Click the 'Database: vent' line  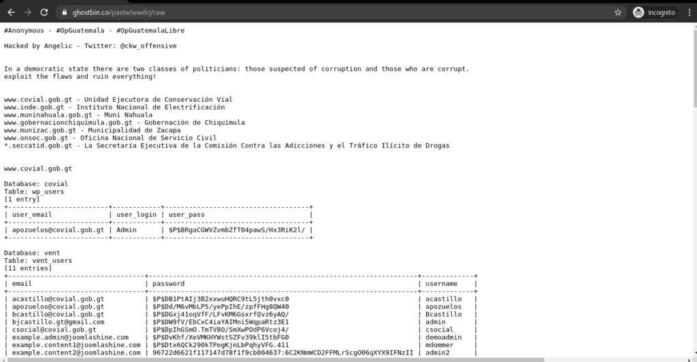[32, 253]
